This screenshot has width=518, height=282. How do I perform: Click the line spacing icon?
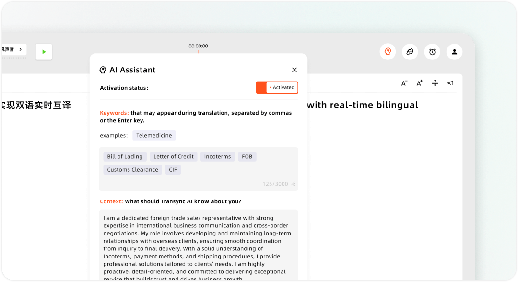(435, 83)
